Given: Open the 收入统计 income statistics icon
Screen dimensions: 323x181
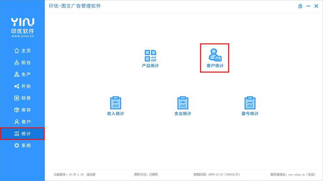Looking at the screenshot, I should [x=116, y=106].
